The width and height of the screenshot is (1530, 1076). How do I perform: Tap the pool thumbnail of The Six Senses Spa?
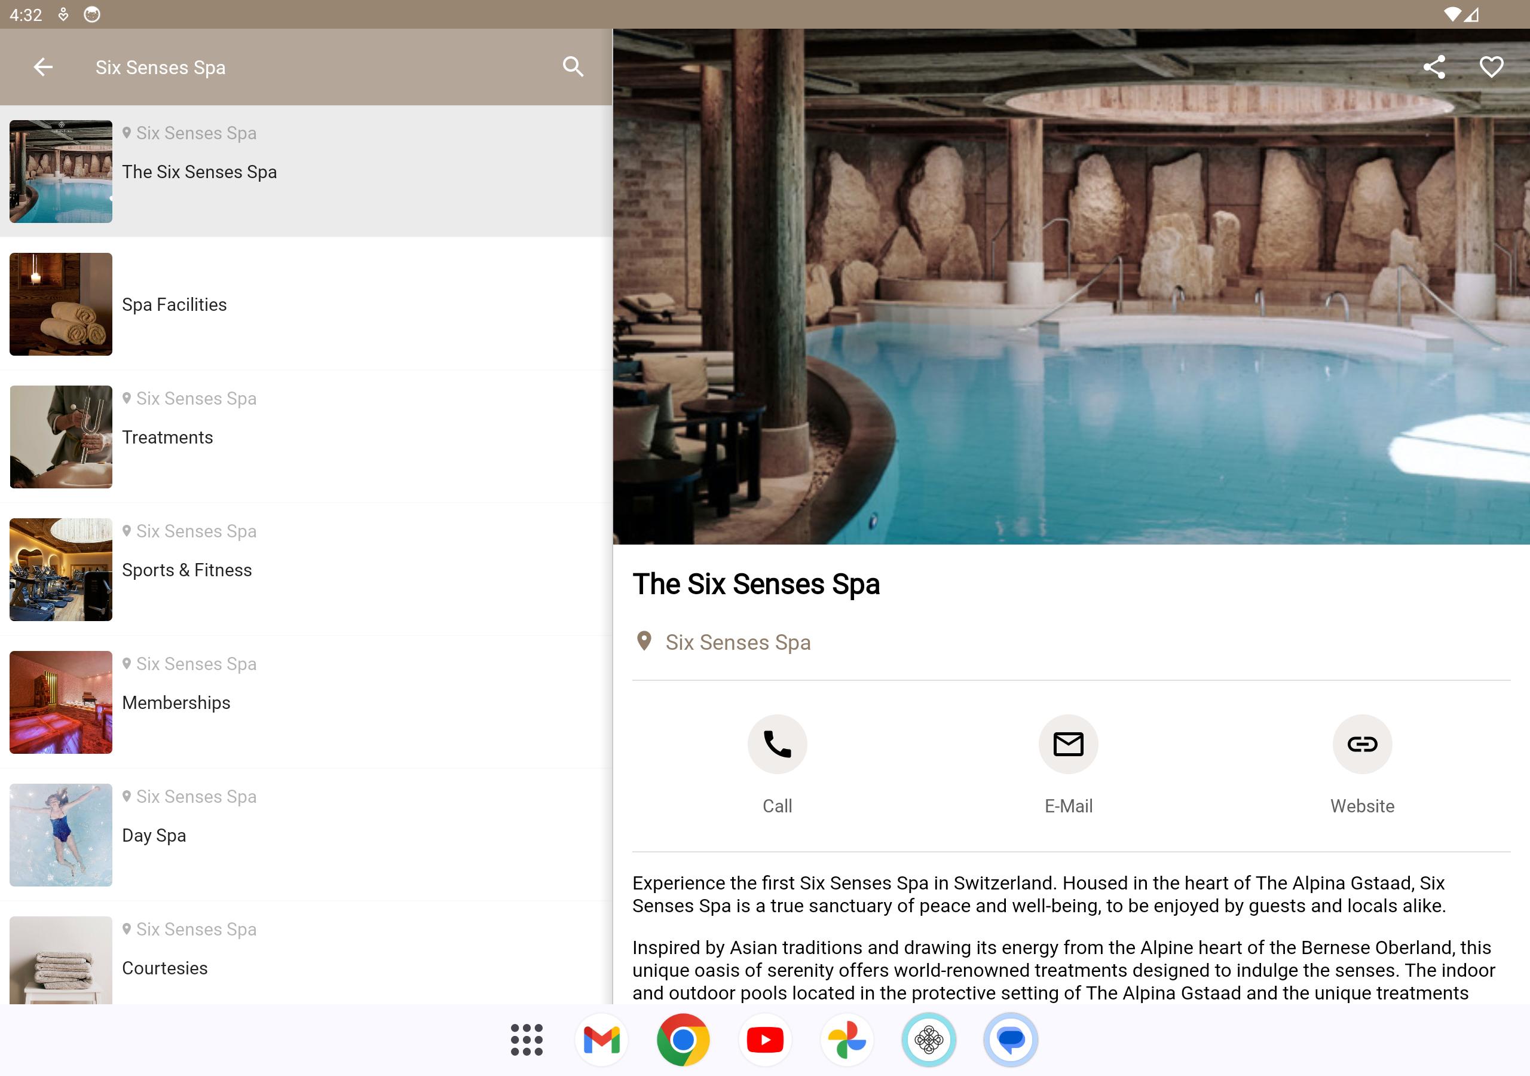60,172
